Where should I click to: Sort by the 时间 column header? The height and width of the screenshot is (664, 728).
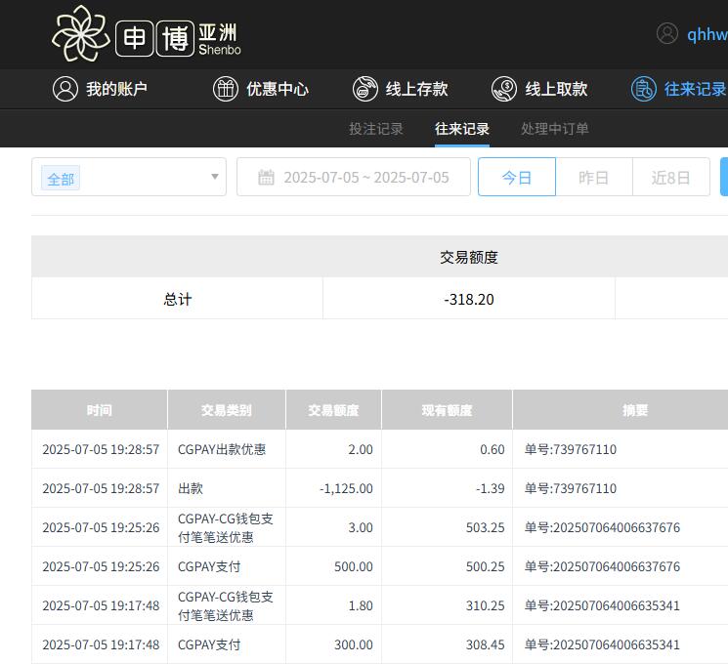click(99, 410)
